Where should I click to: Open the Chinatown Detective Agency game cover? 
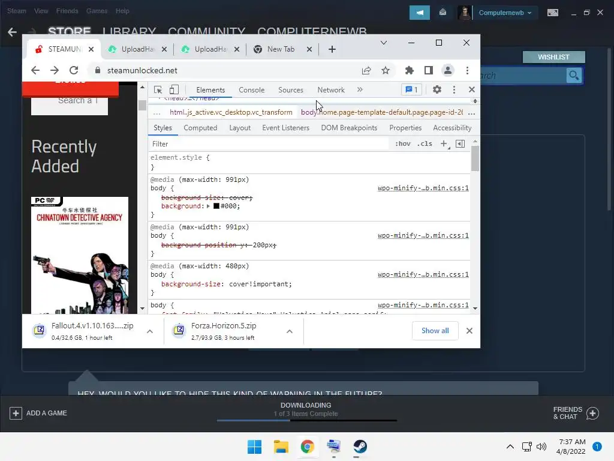80,255
